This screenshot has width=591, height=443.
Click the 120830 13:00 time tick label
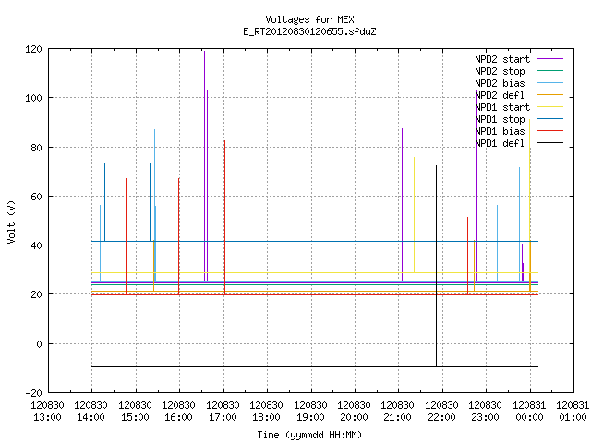(x=47, y=412)
